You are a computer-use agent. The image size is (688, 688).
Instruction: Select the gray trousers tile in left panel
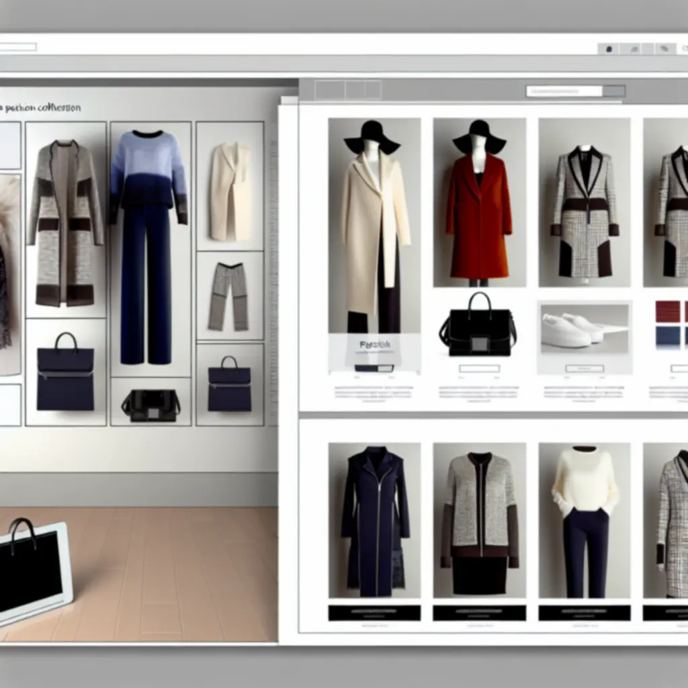pos(229,296)
